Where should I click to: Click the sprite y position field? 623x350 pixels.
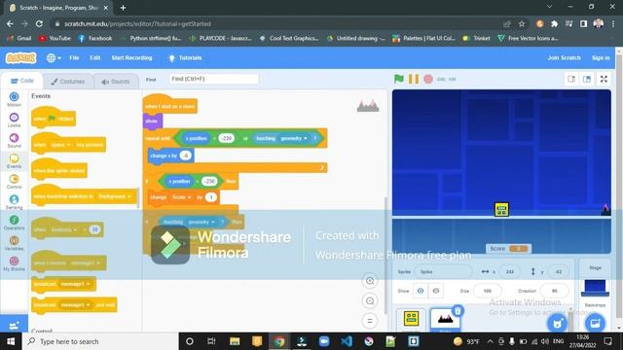[558, 272]
